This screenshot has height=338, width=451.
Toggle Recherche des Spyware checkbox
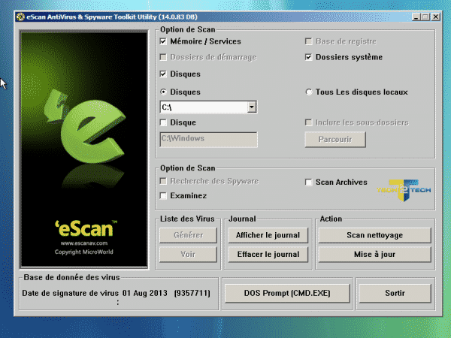(x=163, y=181)
